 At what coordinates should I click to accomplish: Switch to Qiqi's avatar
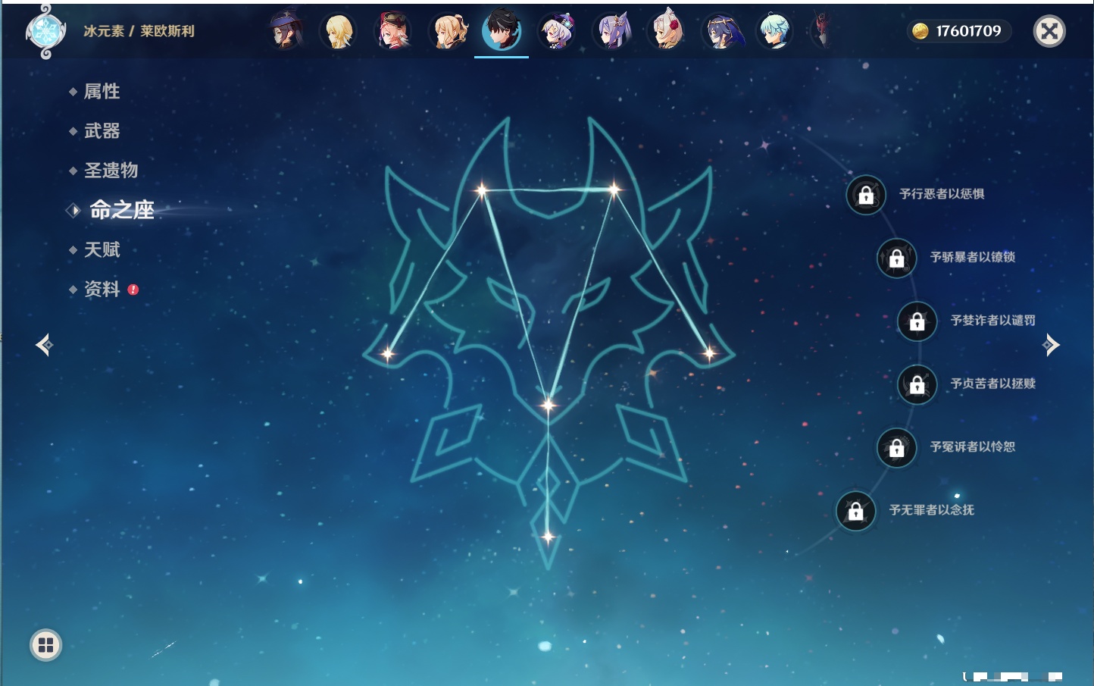(557, 31)
